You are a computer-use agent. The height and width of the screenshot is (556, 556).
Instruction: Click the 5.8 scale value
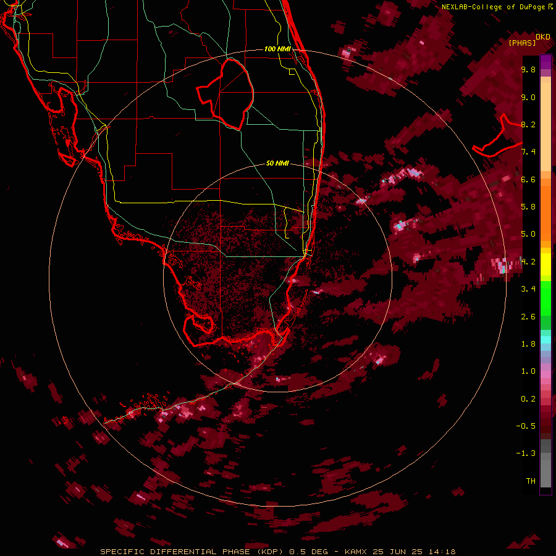(528, 207)
